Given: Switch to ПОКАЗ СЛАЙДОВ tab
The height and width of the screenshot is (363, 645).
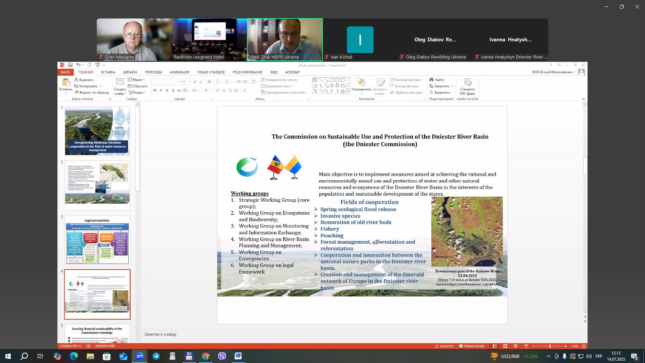Looking at the screenshot, I should (211, 72).
